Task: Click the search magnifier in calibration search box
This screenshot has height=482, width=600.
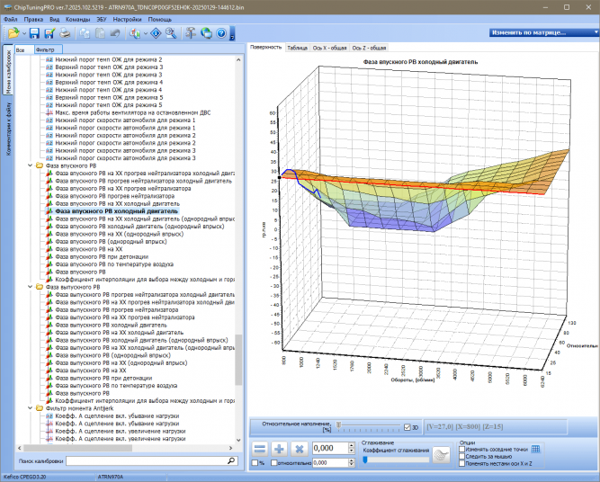Action: click(x=231, y=460)
